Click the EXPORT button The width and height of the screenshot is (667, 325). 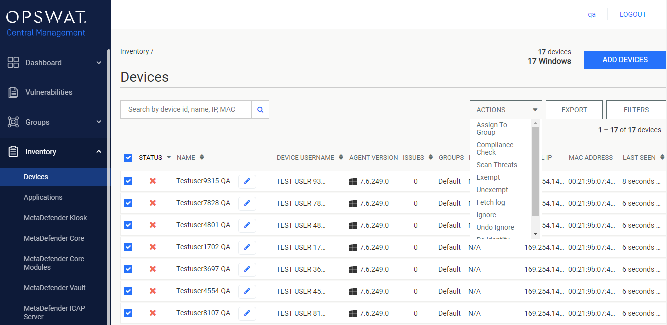coord(574,110)
